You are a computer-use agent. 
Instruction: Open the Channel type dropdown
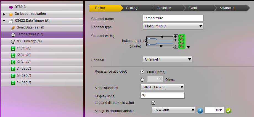point(173,26)
